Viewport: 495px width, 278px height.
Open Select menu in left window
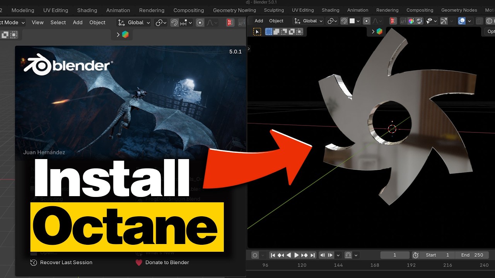tap(58, 23)
